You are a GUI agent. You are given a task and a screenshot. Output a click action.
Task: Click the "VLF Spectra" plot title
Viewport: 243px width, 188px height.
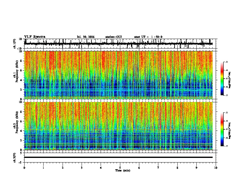(x=35, y=37)
